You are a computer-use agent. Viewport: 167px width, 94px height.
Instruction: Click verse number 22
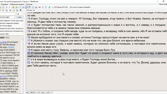tap(29, 62)
